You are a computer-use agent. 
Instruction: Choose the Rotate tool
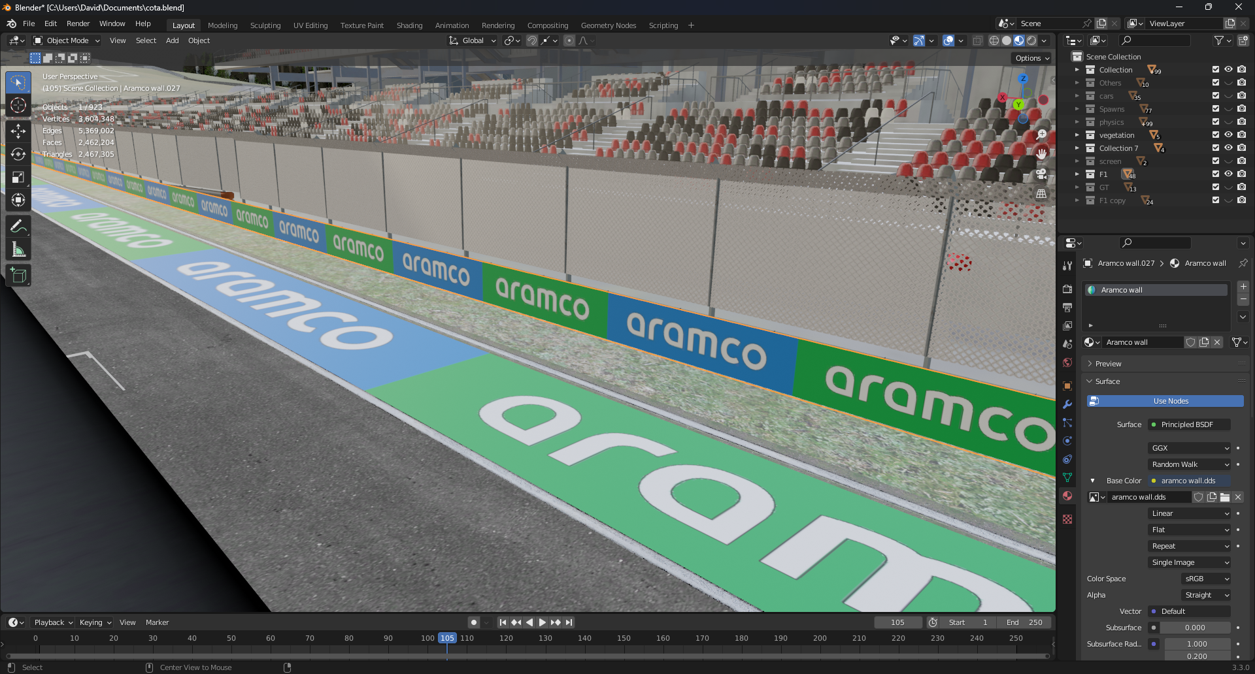click(x=18, y=154)
